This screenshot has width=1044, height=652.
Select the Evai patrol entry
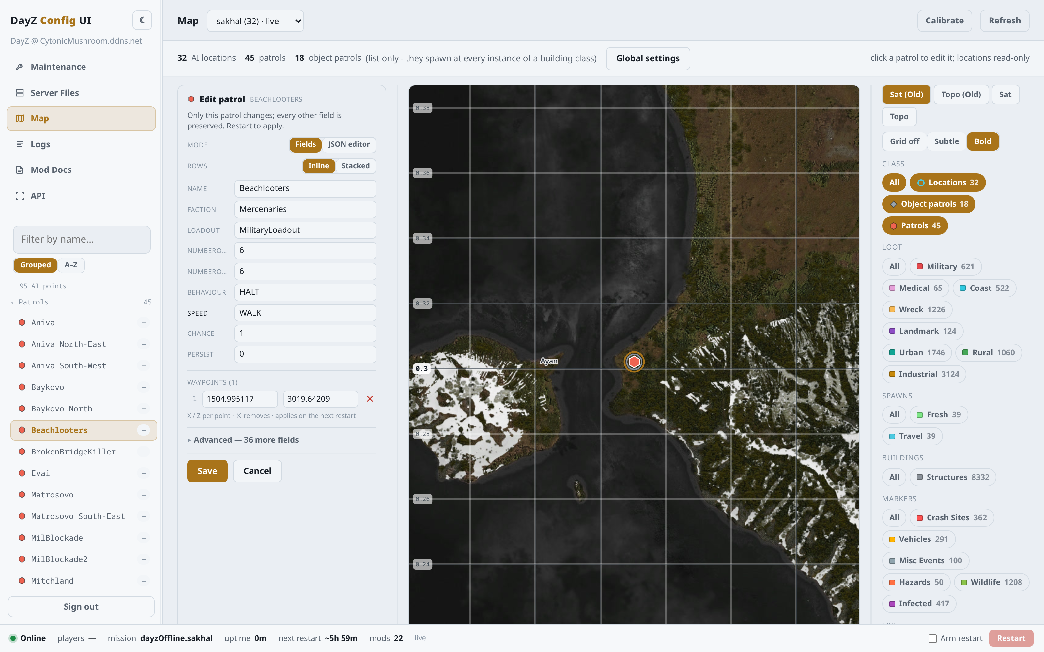pyautogui.click(x=84, y=473)
